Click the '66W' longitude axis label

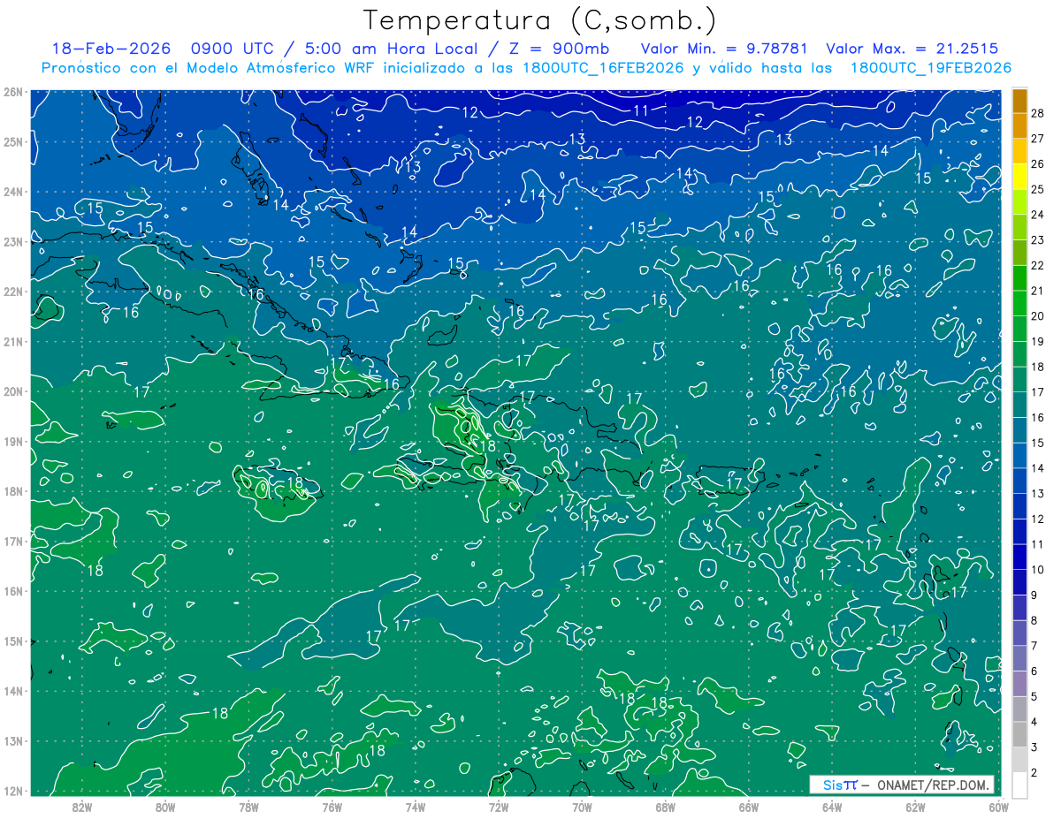pyautogui.click(x=748, y=806)
